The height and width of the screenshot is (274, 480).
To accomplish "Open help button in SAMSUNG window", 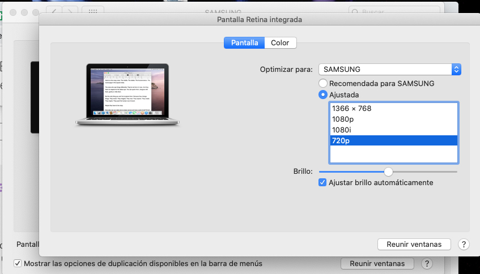I will [x=427, y=263].
